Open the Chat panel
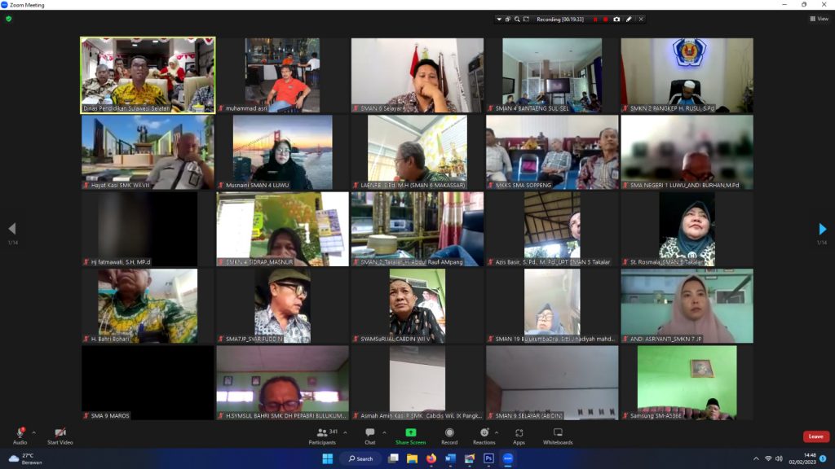The image size is (835, 469). click(x=369, y=432)
